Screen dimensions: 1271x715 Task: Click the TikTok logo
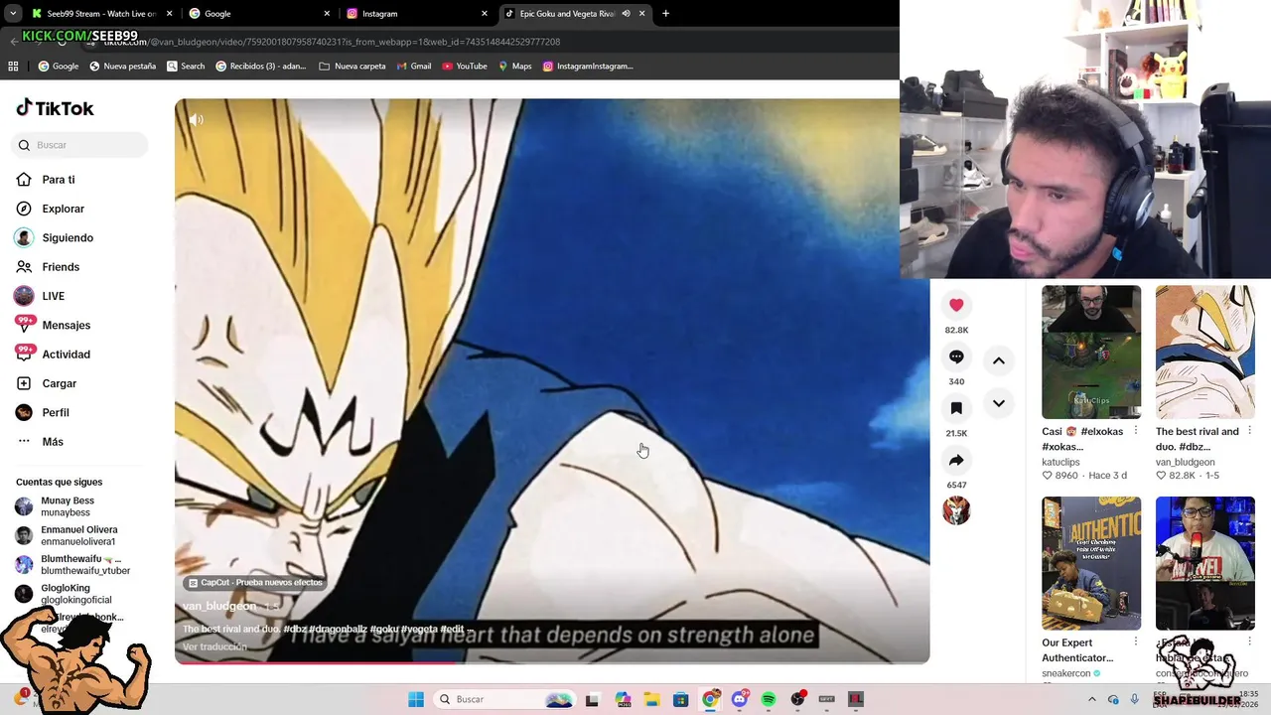point(55,108)
